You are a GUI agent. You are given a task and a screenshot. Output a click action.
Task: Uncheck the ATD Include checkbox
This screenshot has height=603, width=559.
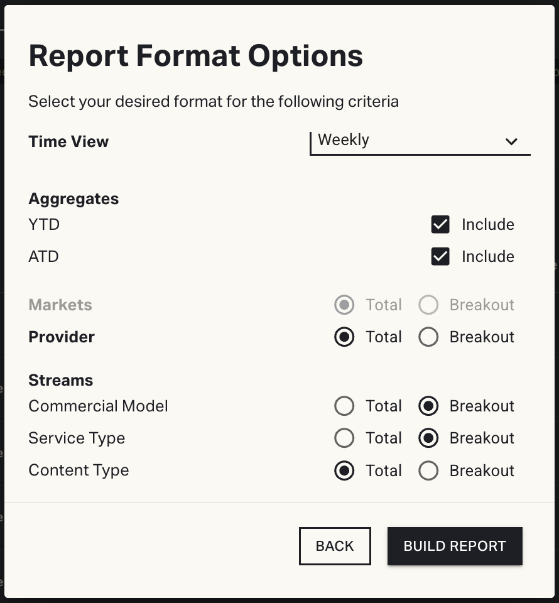pos(440,256)
